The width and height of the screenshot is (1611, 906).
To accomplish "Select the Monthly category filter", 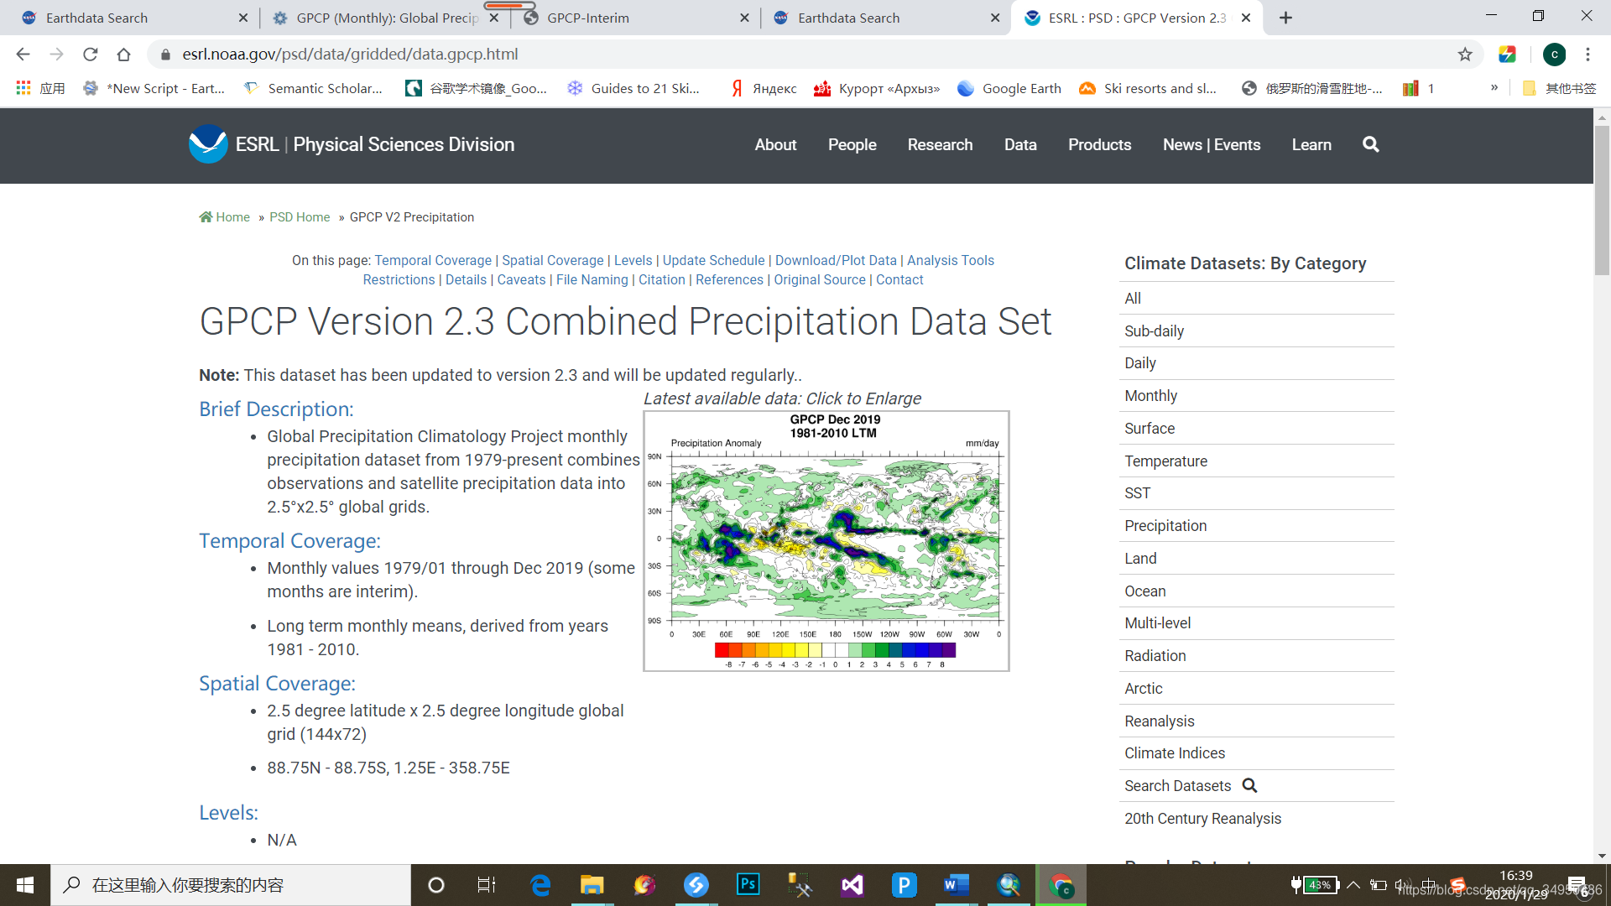I will tap(1150, 395).
